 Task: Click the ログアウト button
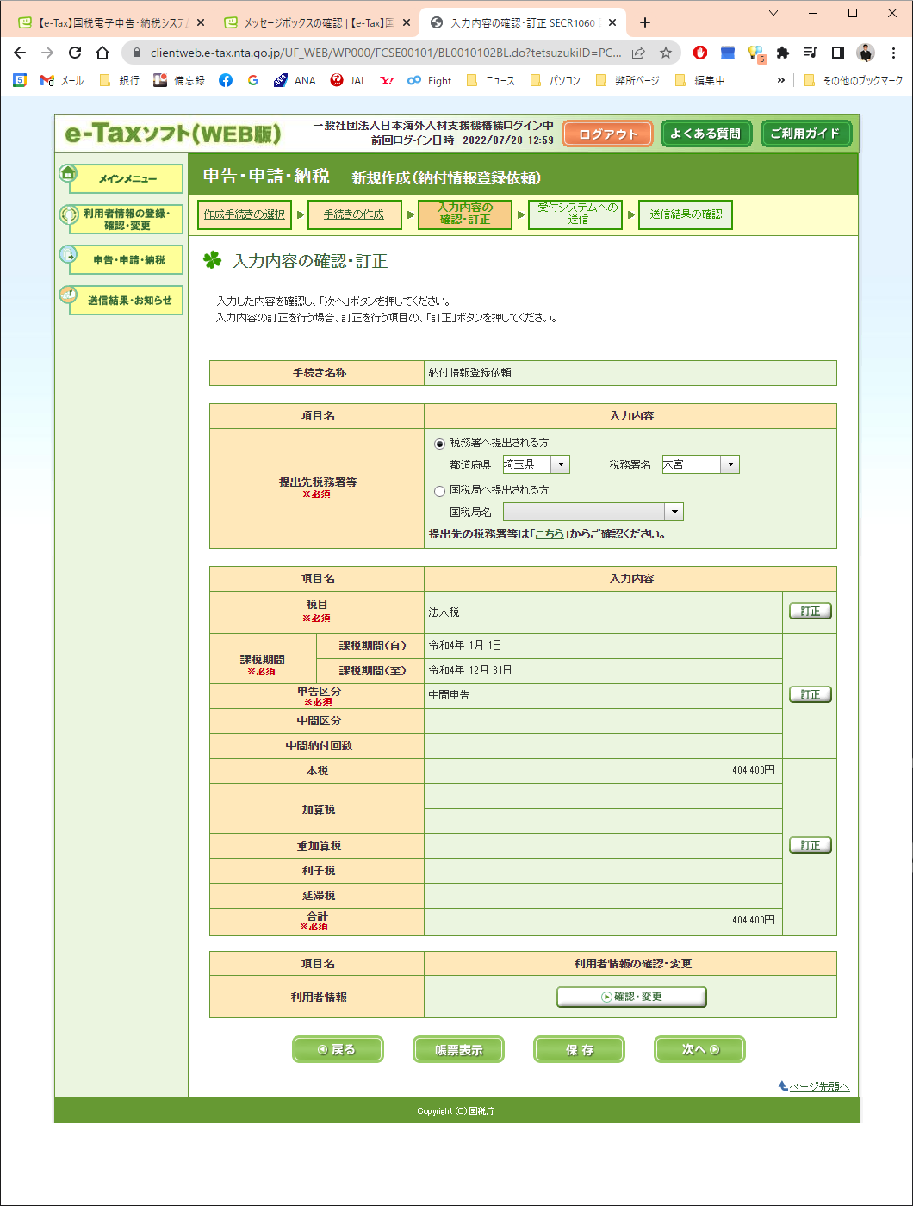[608, 134]
